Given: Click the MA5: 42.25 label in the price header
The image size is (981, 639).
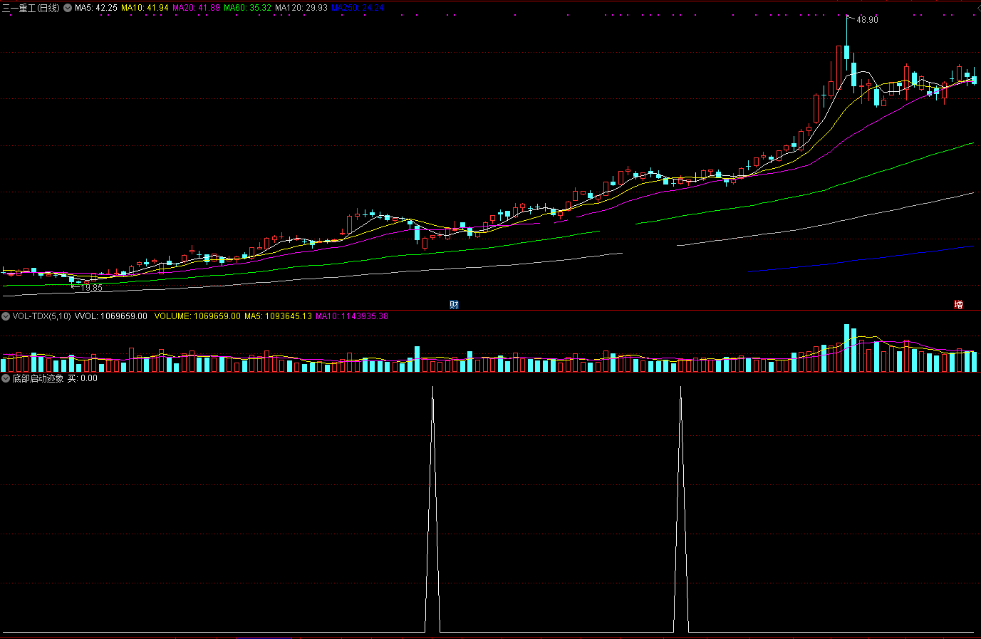Looking at the screenshot, I should click(x=96, y=8).
